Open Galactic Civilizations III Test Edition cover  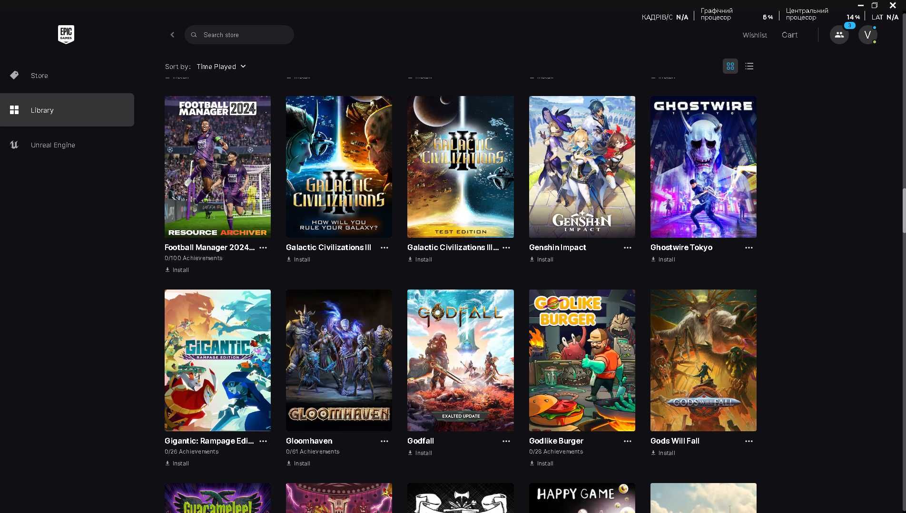(x=461, y=167)
